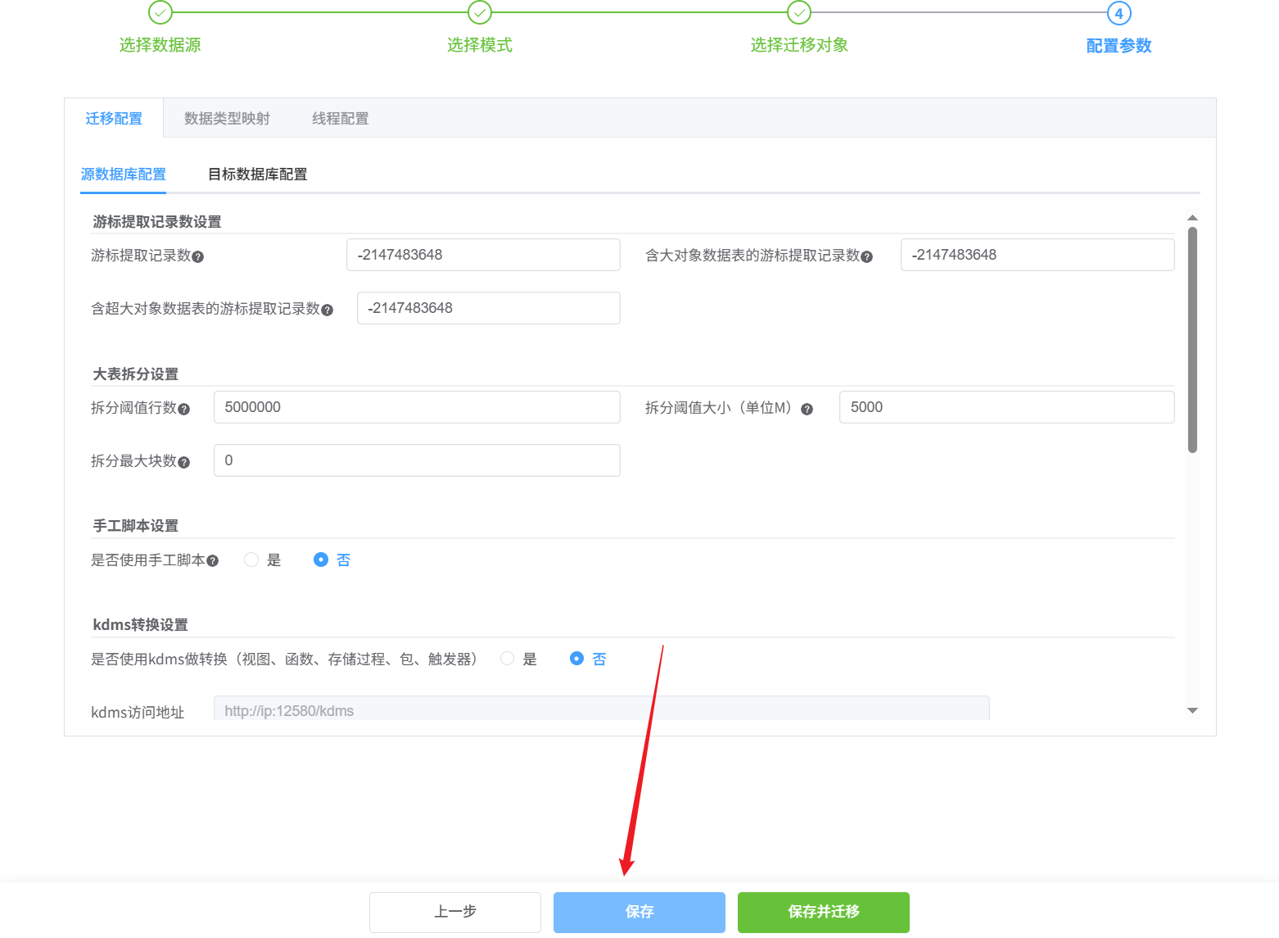Click the 选择模式 step label

tap(480, 45)
